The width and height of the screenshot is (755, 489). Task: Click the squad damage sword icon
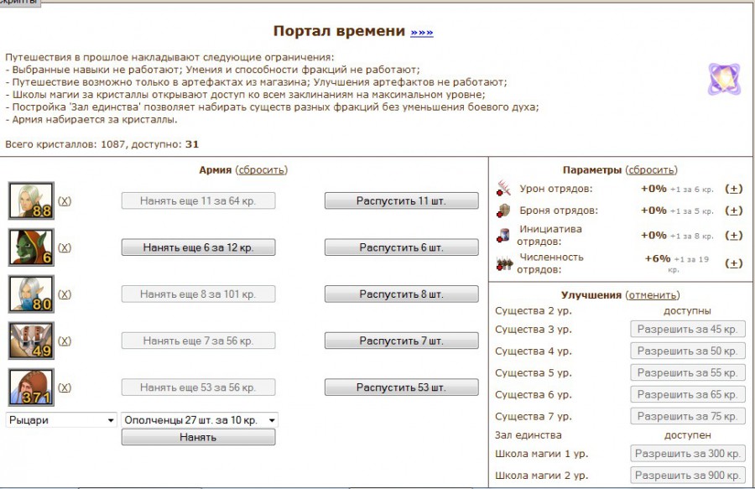pyautogui.click(x=503, y=188)
